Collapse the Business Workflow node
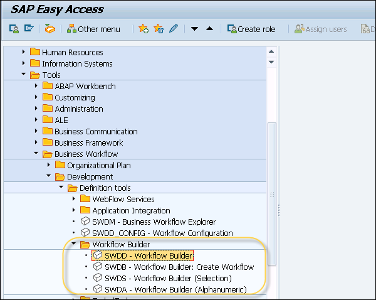 coord(36,153)
